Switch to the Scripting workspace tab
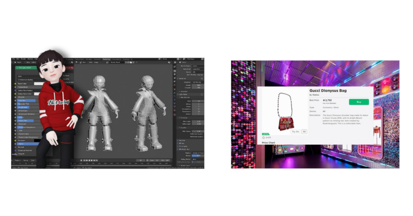Viewport: 413px width, 216px height. coord(126,59)
